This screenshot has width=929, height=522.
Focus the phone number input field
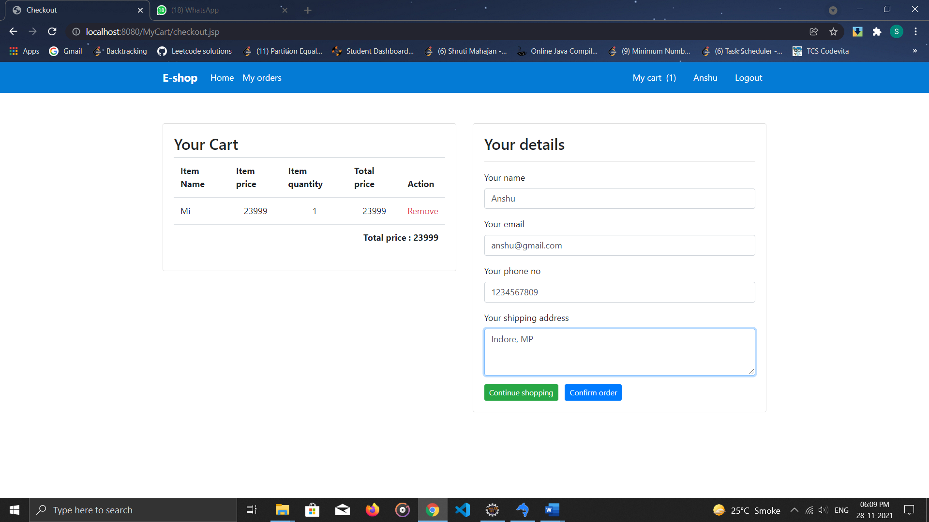pyautogui.click(x=619, y=292)
